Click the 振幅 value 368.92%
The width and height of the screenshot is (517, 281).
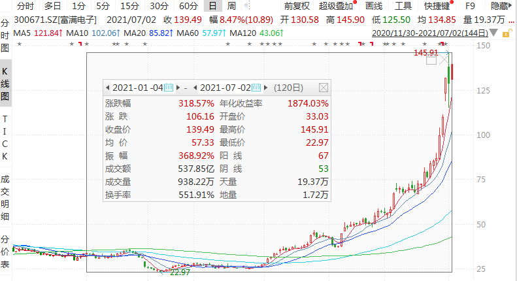point(197,156)
